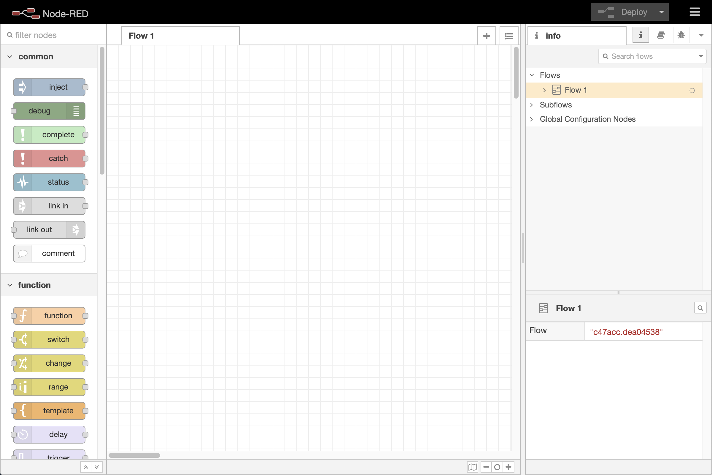Select the catch node from the palette

pos(49,158)
